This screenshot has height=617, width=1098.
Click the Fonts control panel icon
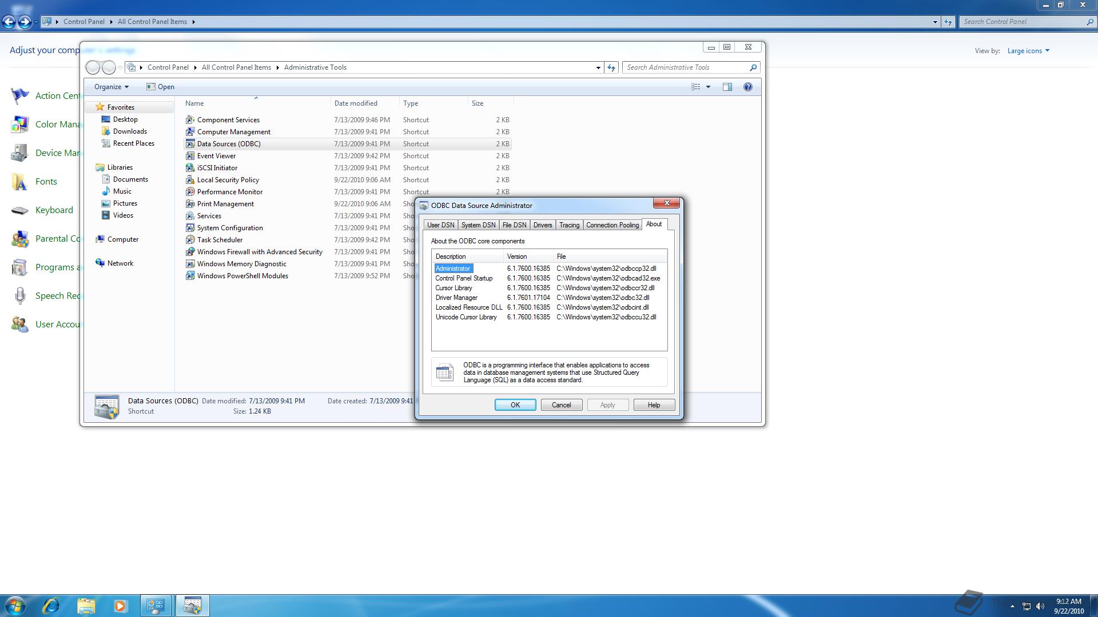(x=20, y=182)
